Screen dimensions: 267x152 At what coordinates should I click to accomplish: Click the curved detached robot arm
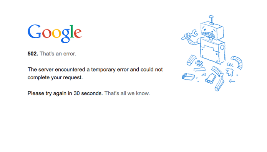[x=237, y=62]
